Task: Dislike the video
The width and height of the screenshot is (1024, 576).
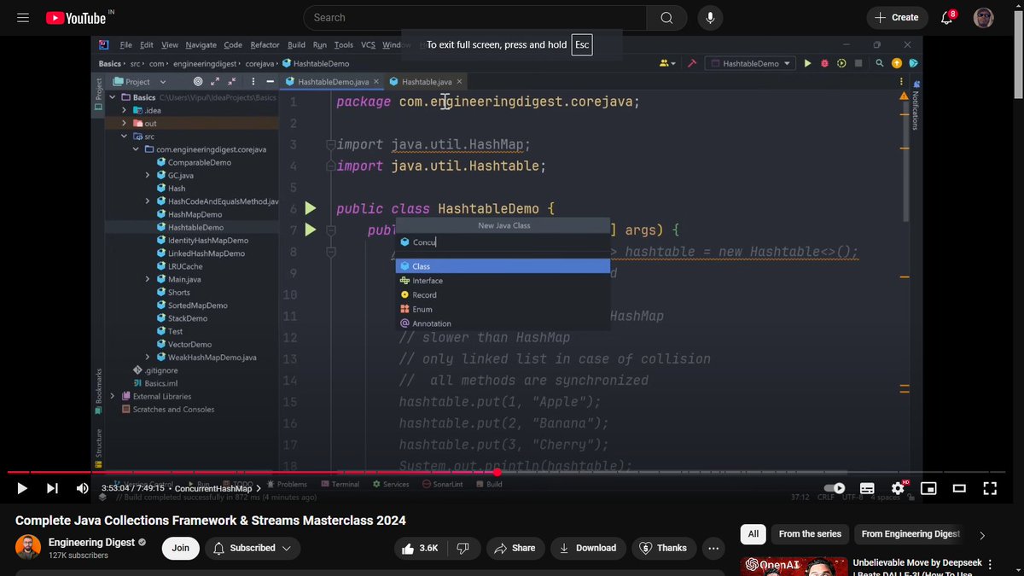Action: [463, 548]
